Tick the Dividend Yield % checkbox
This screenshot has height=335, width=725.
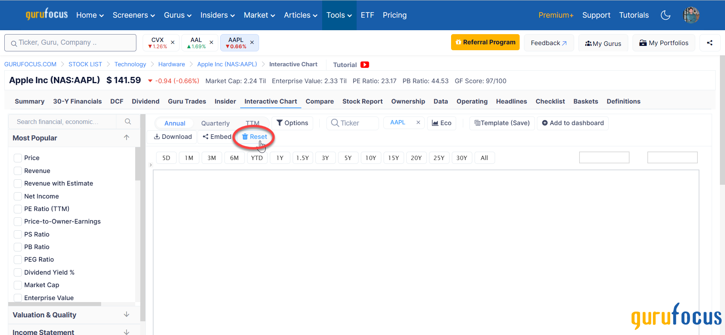(x=18, y=272)
